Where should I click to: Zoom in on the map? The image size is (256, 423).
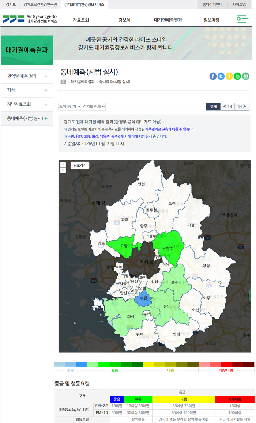(x=63, y=165)
